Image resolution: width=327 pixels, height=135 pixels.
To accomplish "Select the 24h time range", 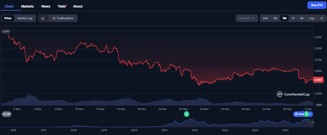I will click(x=265, y=18).
